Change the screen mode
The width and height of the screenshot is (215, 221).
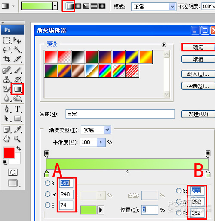pos(13,183)
